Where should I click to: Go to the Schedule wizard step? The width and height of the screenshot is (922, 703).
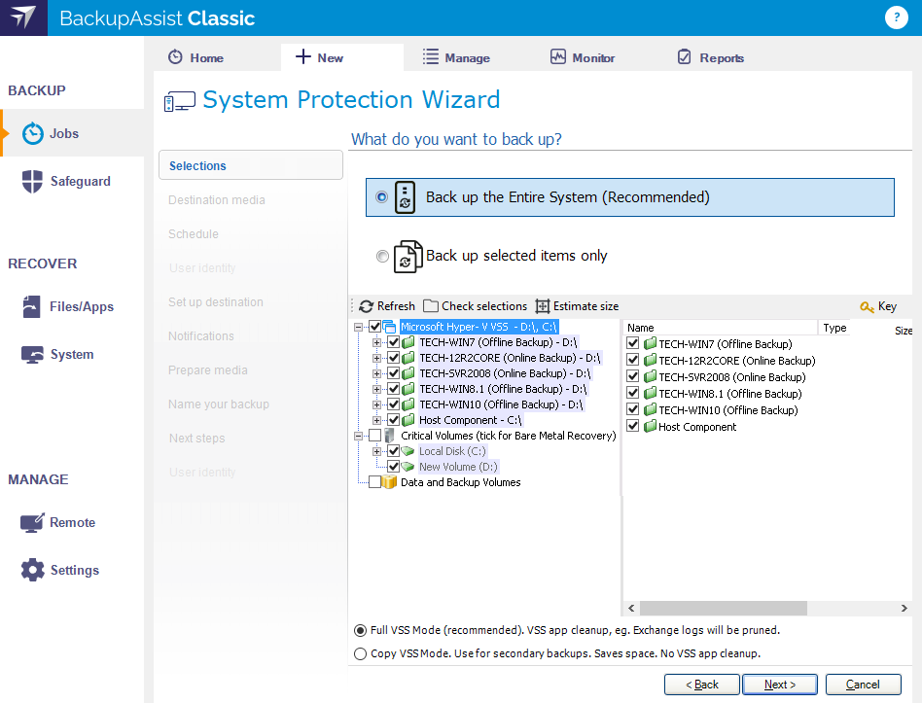point(194,234)
